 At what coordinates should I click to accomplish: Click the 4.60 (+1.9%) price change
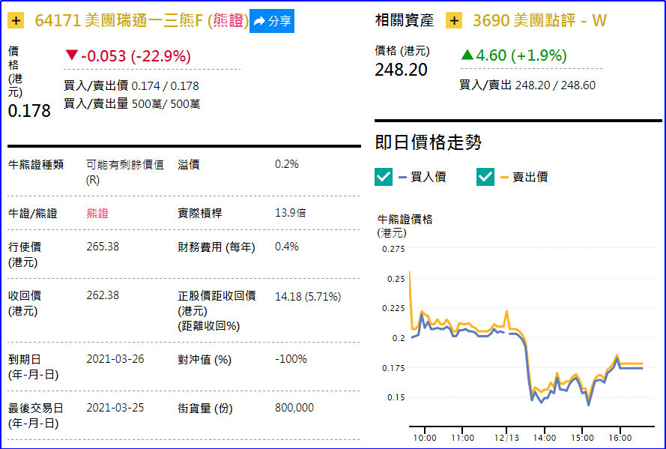(521, 55)
